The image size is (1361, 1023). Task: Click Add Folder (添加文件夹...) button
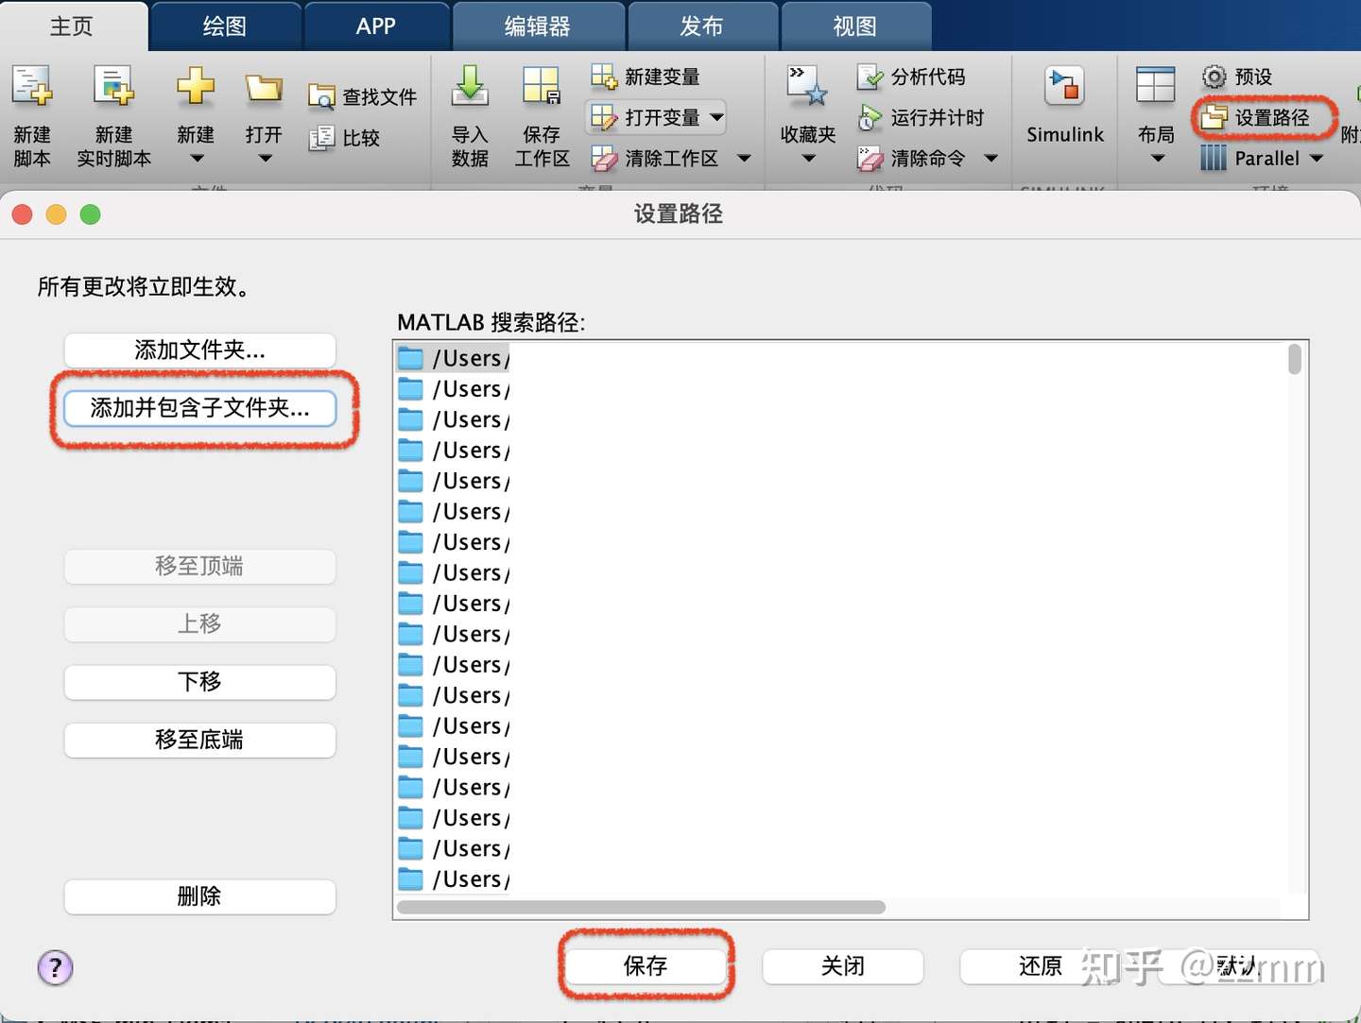tap(199, 350)
